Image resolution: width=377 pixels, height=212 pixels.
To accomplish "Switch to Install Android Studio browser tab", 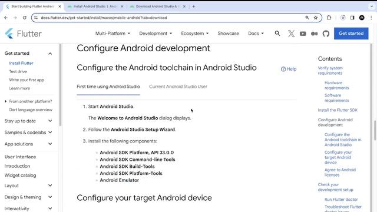I will coord(95,6).
